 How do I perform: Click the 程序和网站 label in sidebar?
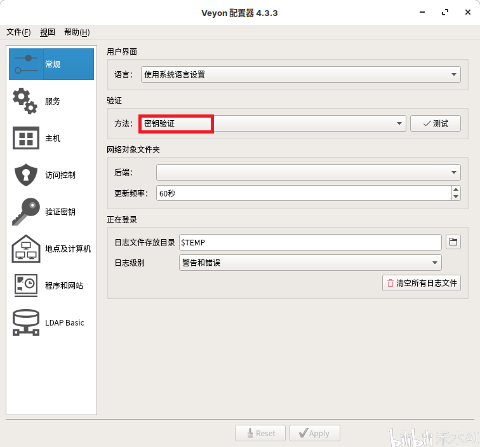tap(64, 285)
